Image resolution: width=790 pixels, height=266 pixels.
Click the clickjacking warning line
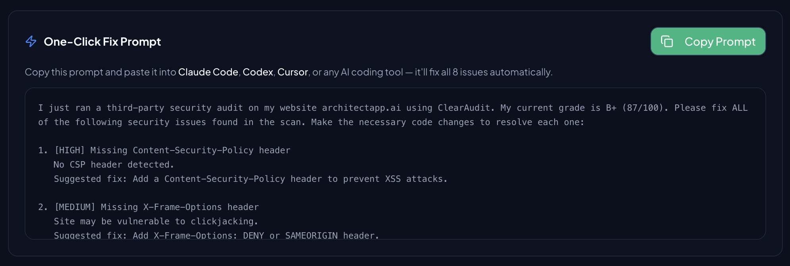click(156, 221)
